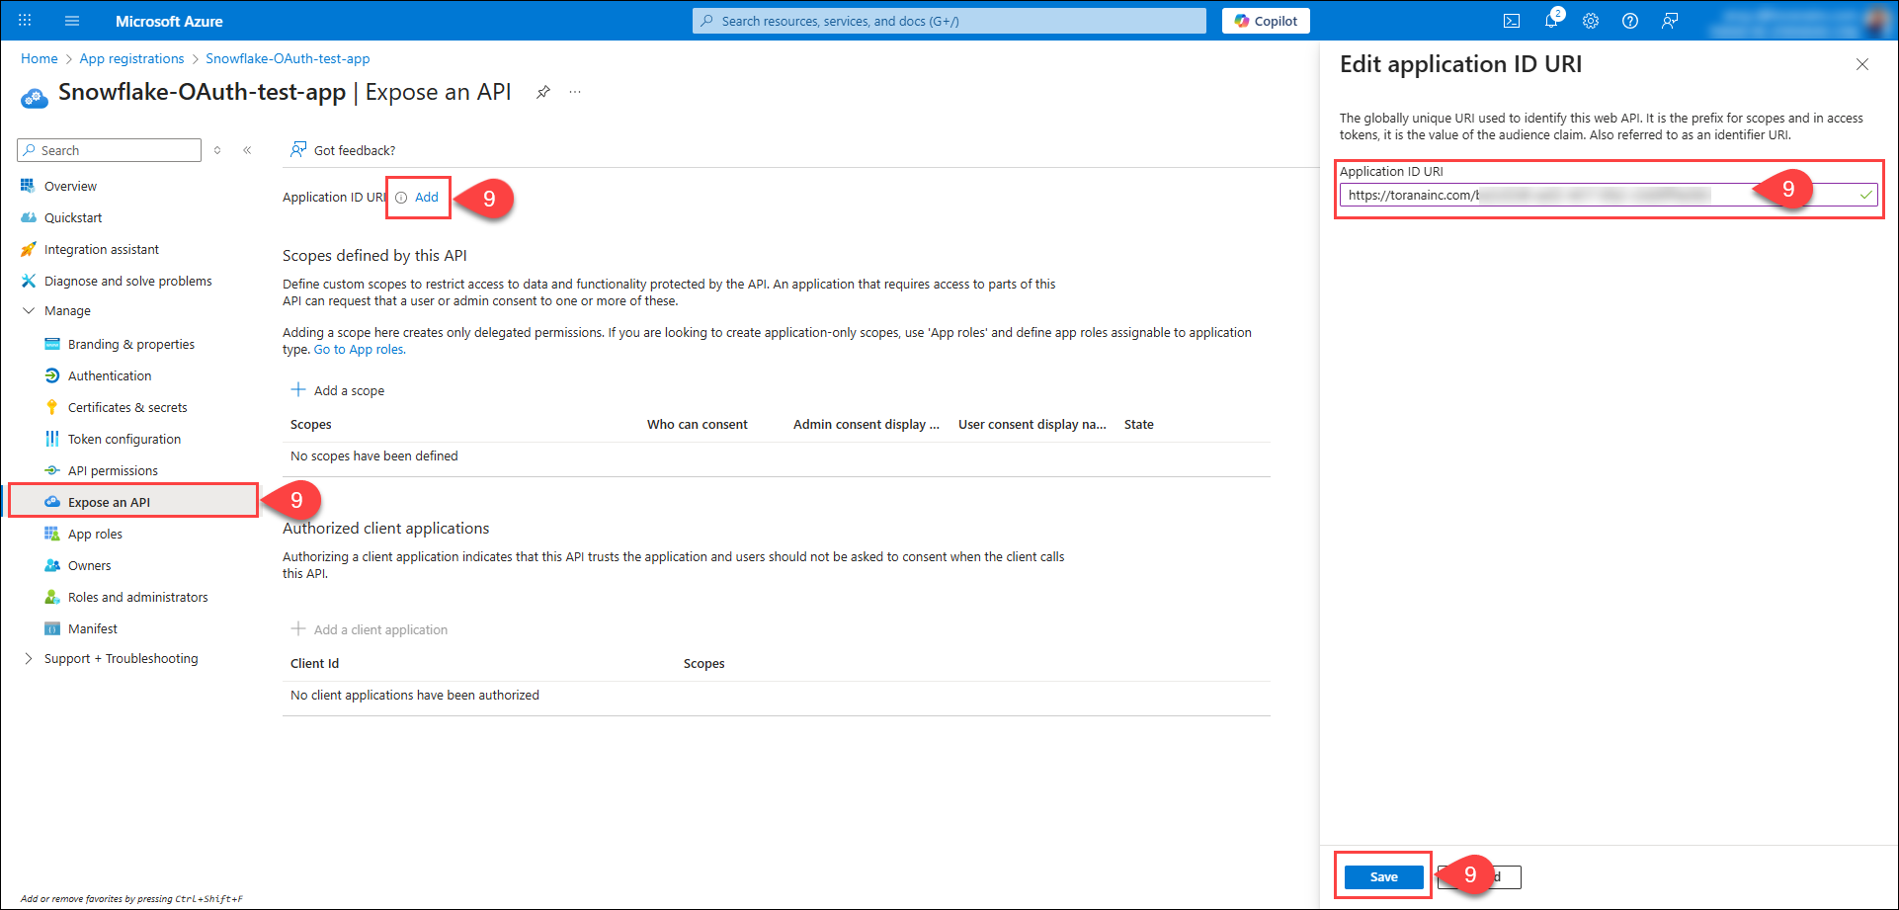
Task: Close the Edit application ID URI panel
Action: pyautogui.click(x=1861, y=64)
